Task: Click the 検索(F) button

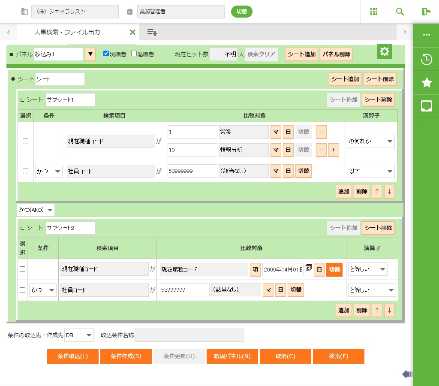Action: 338,356
